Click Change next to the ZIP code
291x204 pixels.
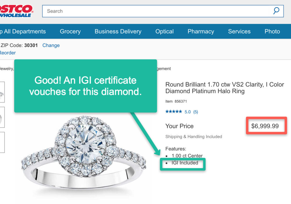51,45
